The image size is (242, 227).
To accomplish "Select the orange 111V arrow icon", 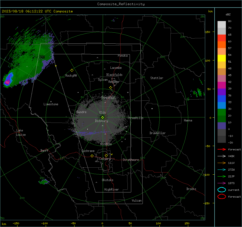I will 222,163.
